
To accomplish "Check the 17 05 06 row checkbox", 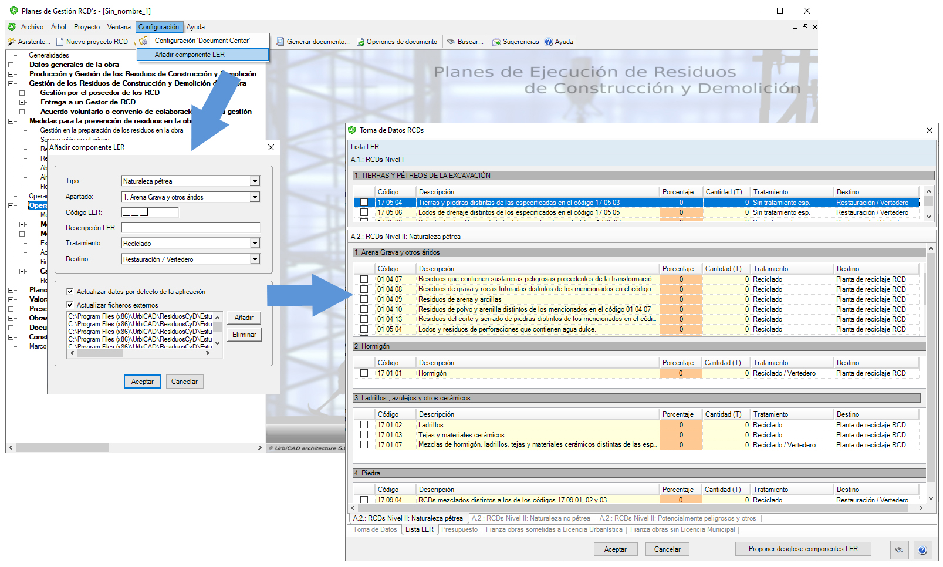I will (364, 212).
